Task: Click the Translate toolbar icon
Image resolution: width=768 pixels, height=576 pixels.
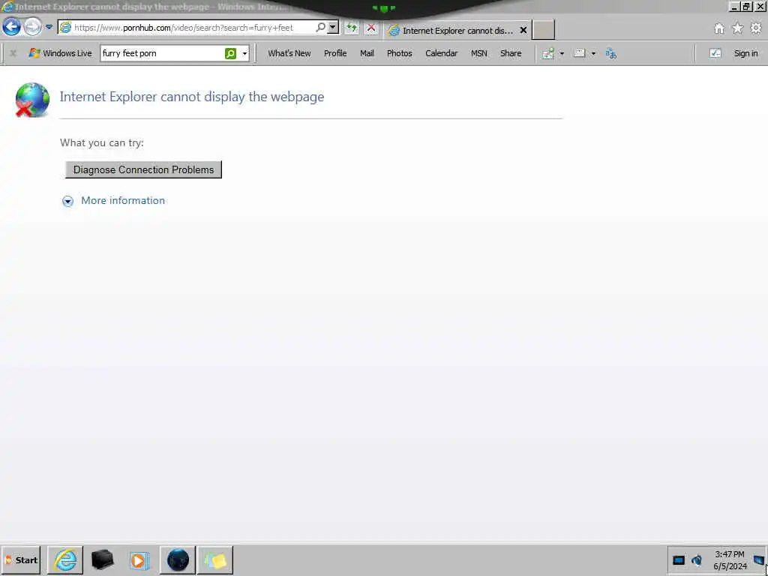Action: pyautogui.click(x=610, y=53)
